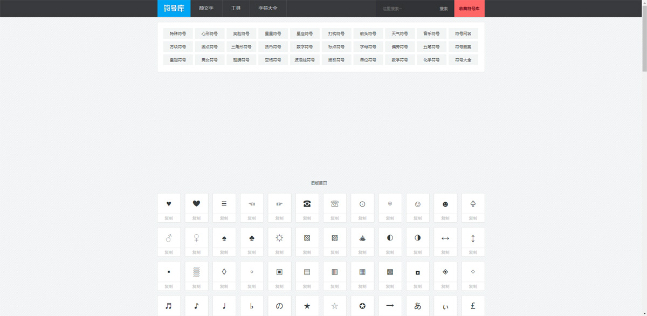
Task: Go to 字符大全 in top navigation
Action: 268,9
